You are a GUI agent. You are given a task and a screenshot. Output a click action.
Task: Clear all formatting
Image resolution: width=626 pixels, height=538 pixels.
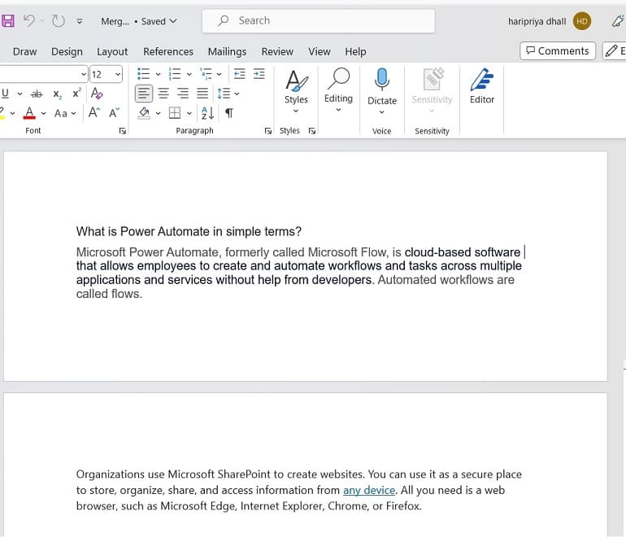click(x=97, y=93)
